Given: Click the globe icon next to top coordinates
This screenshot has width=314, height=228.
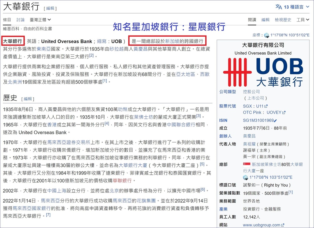Looking at the screenshot, I should (x=266, y=36).
